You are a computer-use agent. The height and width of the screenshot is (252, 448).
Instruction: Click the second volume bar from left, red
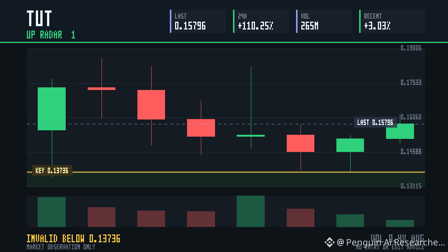click(102, 217)
